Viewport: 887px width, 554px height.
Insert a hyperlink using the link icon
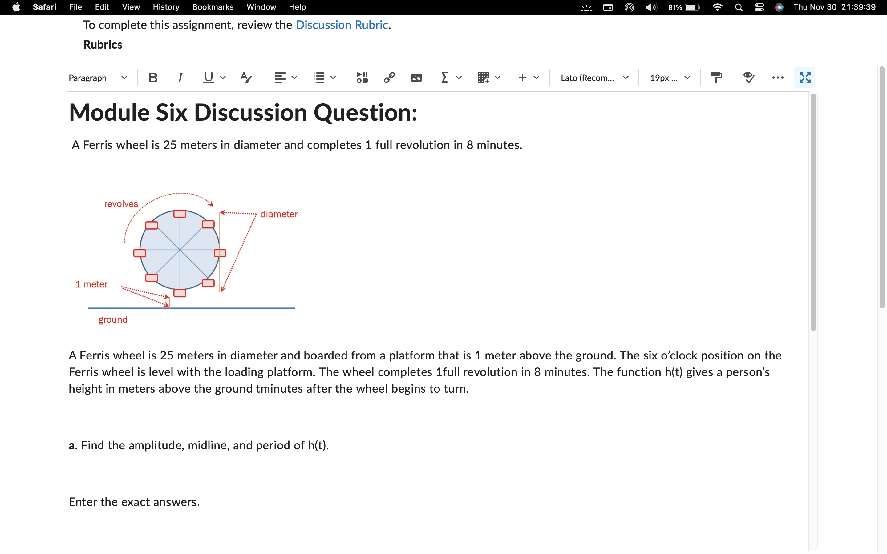click(x=389, y=77)
